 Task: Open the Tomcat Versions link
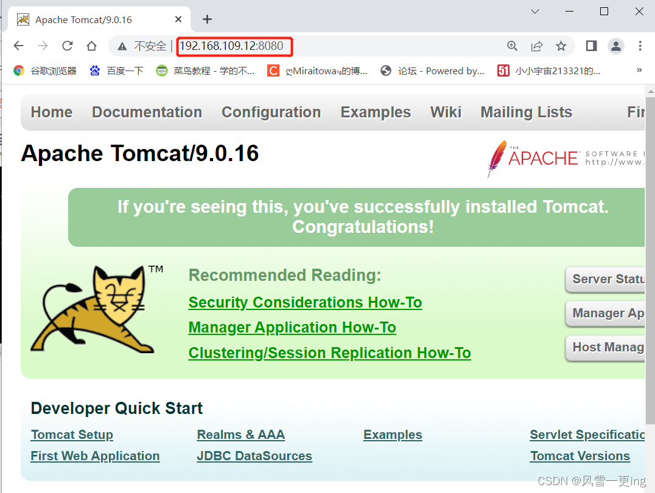tap(580, 456)
